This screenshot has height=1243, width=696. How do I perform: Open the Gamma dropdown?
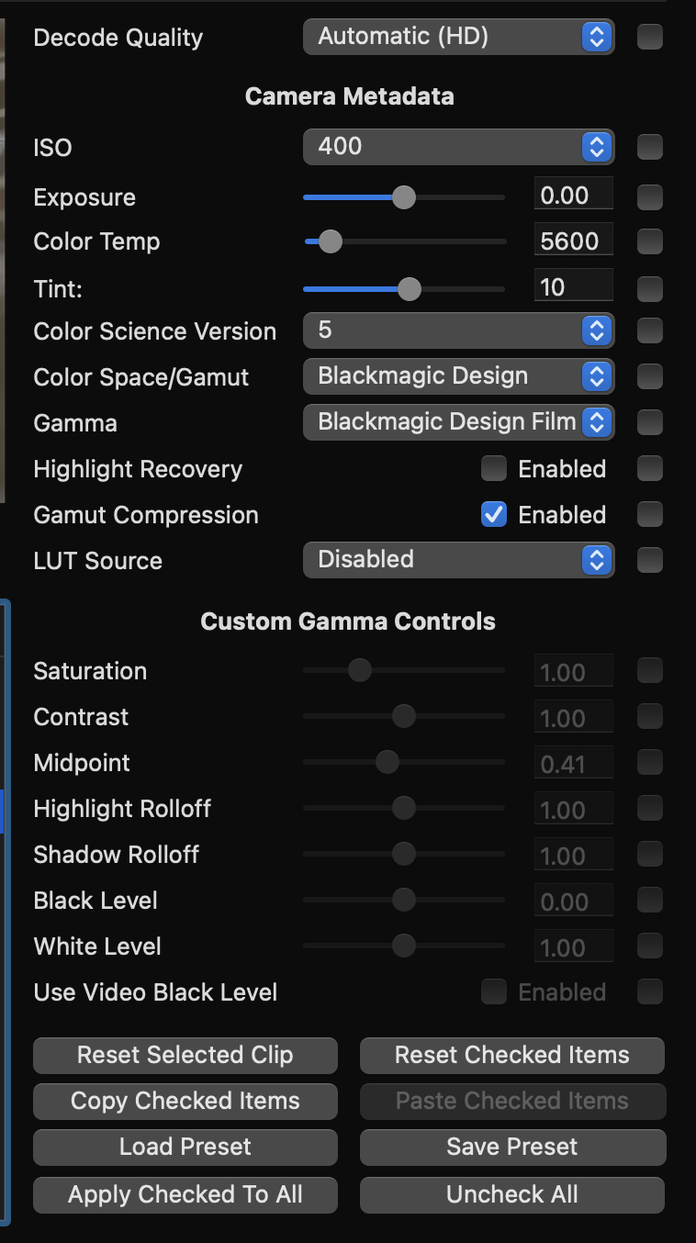click(x=458, y=422)
